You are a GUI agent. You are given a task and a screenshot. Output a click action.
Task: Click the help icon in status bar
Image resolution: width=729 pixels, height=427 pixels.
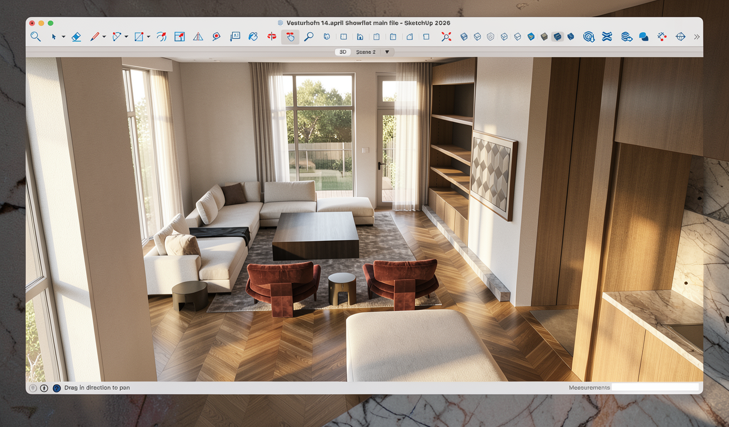56,388
